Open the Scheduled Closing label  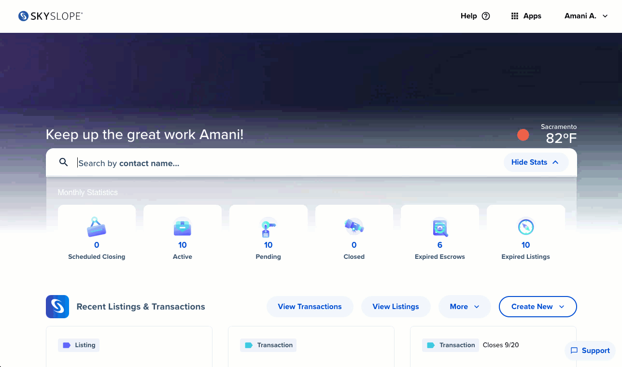[x=97, y=257]
